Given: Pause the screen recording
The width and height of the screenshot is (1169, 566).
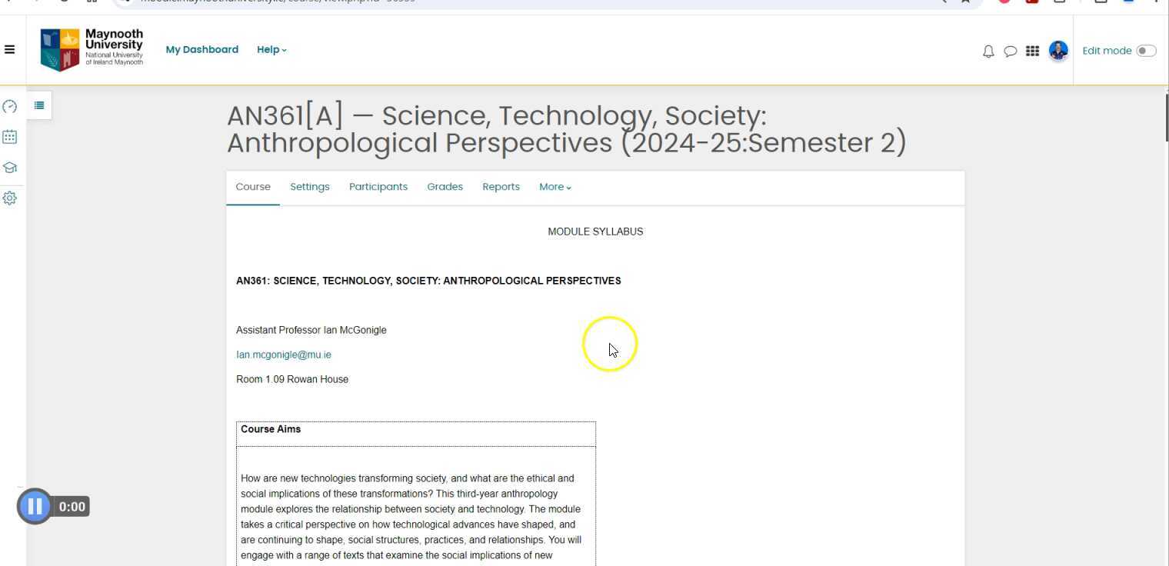Looking at the screenshot, I should 35,506.
